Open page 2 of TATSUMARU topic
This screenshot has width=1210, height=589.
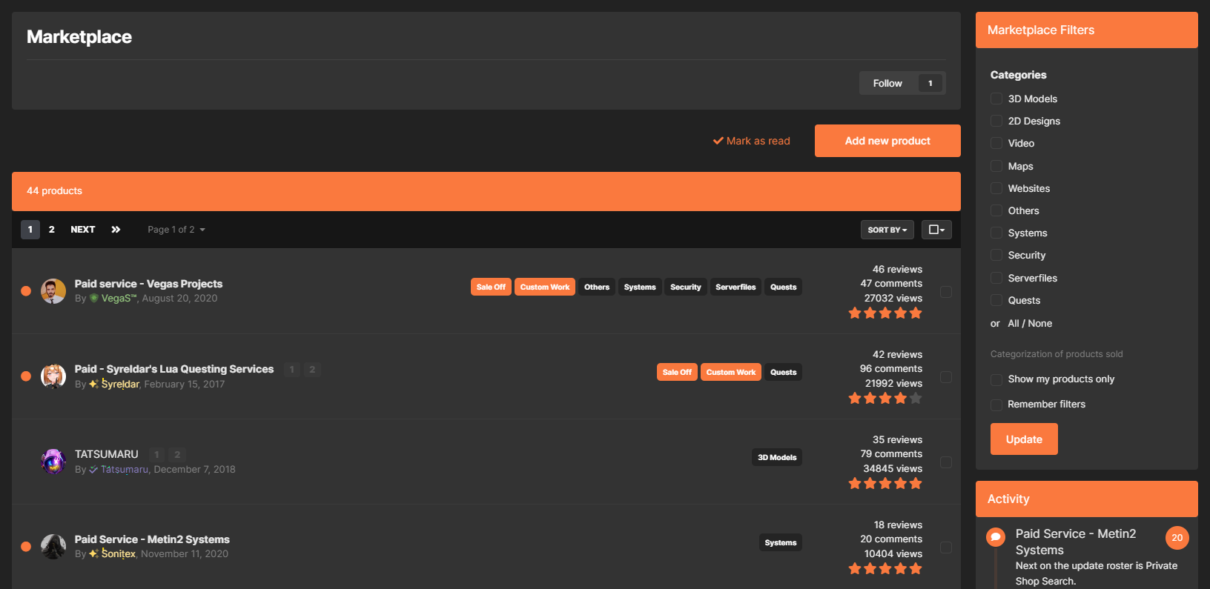177,454
